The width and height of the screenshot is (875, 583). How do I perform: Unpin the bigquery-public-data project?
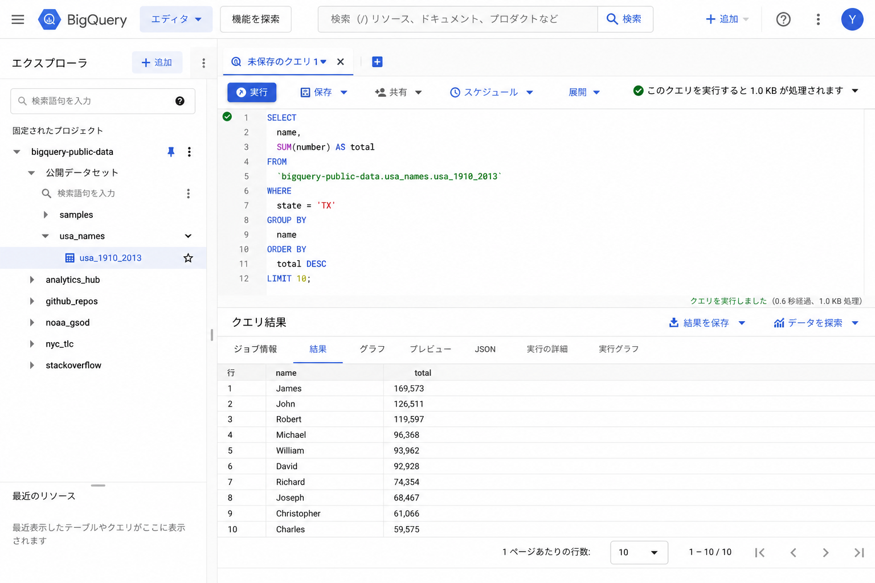tap(171, 152)
